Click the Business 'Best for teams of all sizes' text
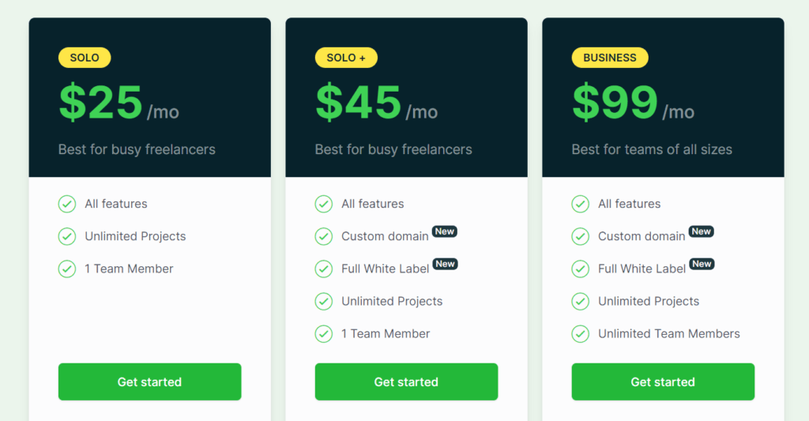The height and width of the screenshot is (421, 809). point(652,149)
